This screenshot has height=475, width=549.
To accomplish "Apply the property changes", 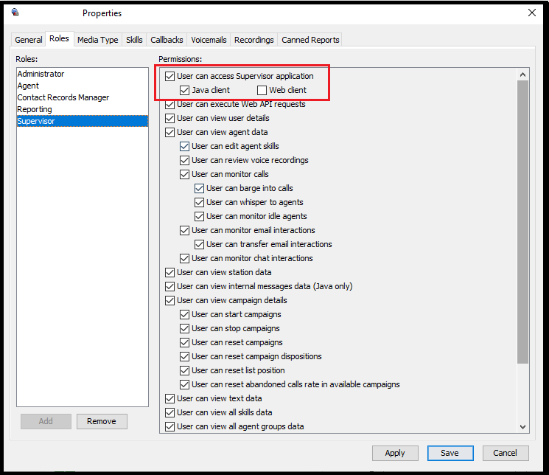I will (395, 453).
